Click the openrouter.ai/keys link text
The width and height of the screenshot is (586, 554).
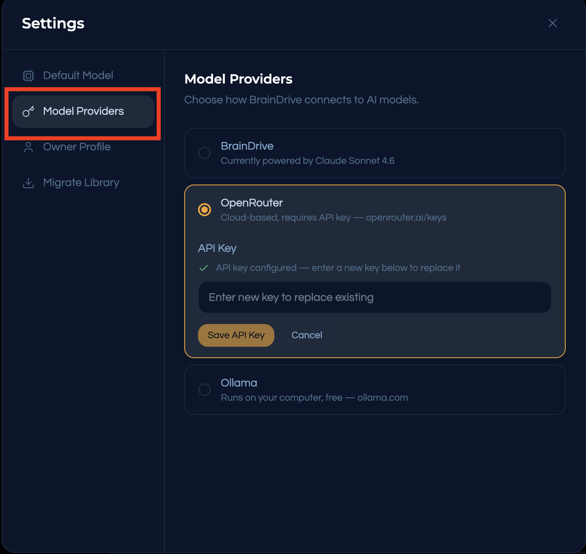pos(406,218)
